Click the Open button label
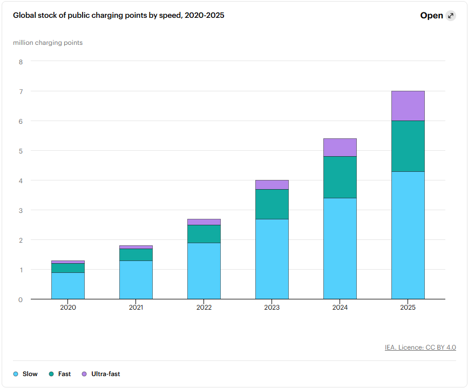The width and height of the screenshot is (468, 388). click(x=431, y=16)
